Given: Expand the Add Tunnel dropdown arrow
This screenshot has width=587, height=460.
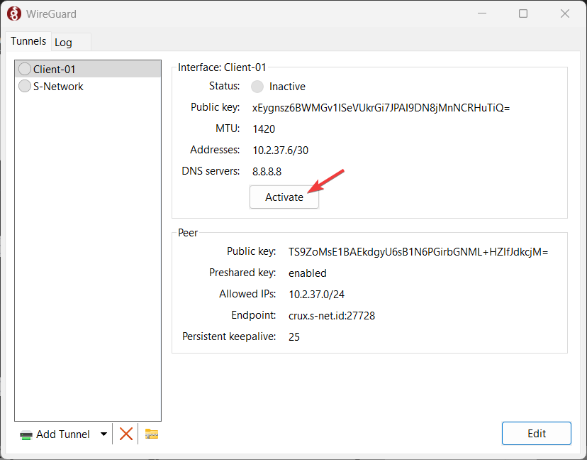Looking at the screenshot, I should (104, 434).
